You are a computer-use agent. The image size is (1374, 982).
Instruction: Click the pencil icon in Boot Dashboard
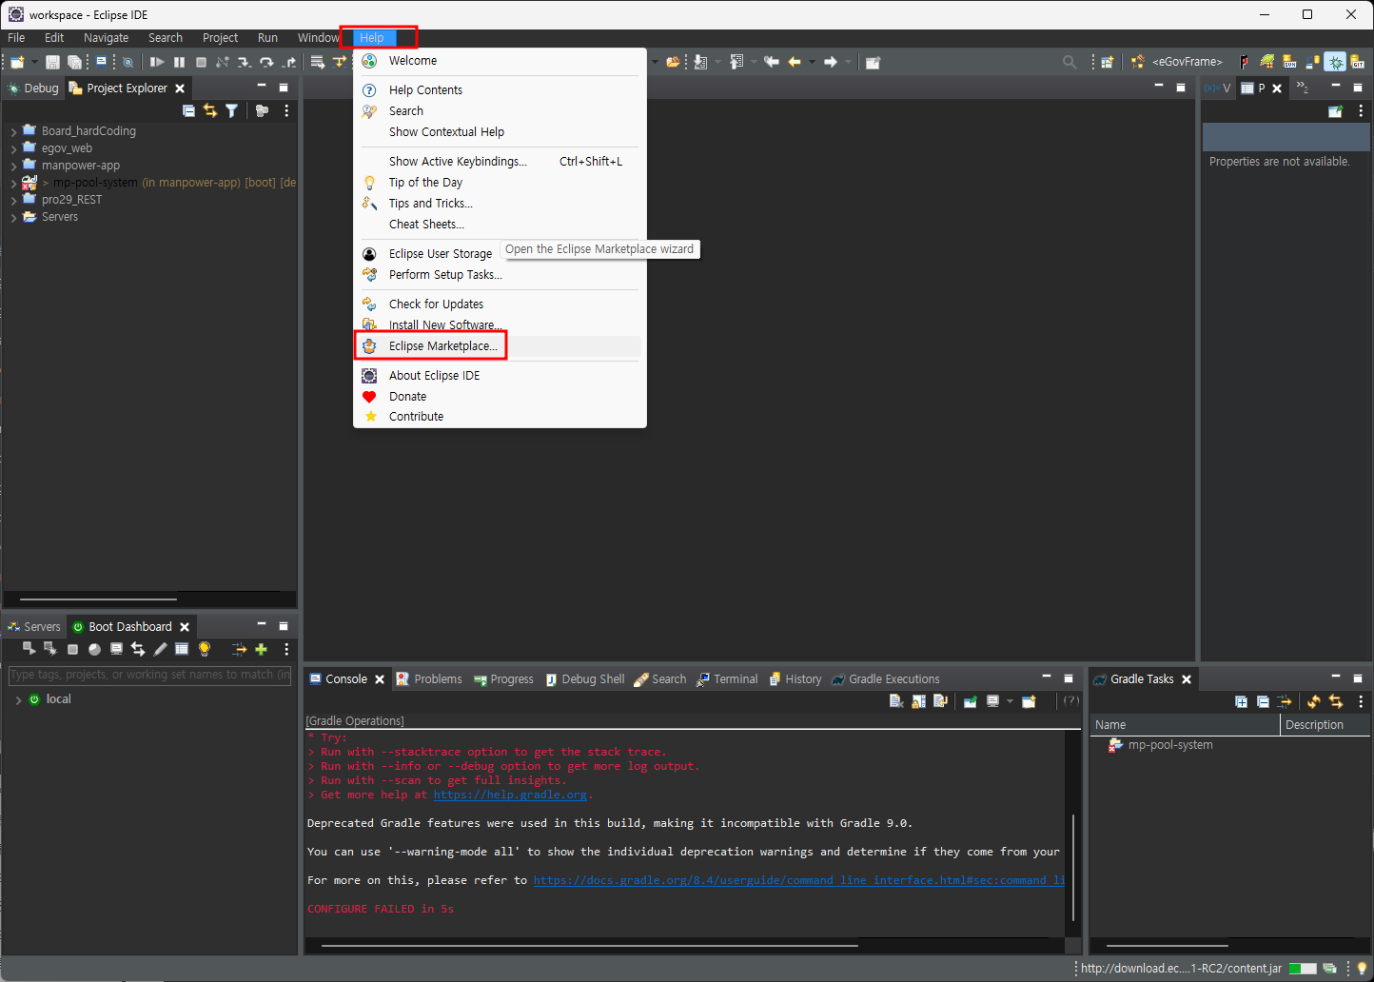point(160,649)
